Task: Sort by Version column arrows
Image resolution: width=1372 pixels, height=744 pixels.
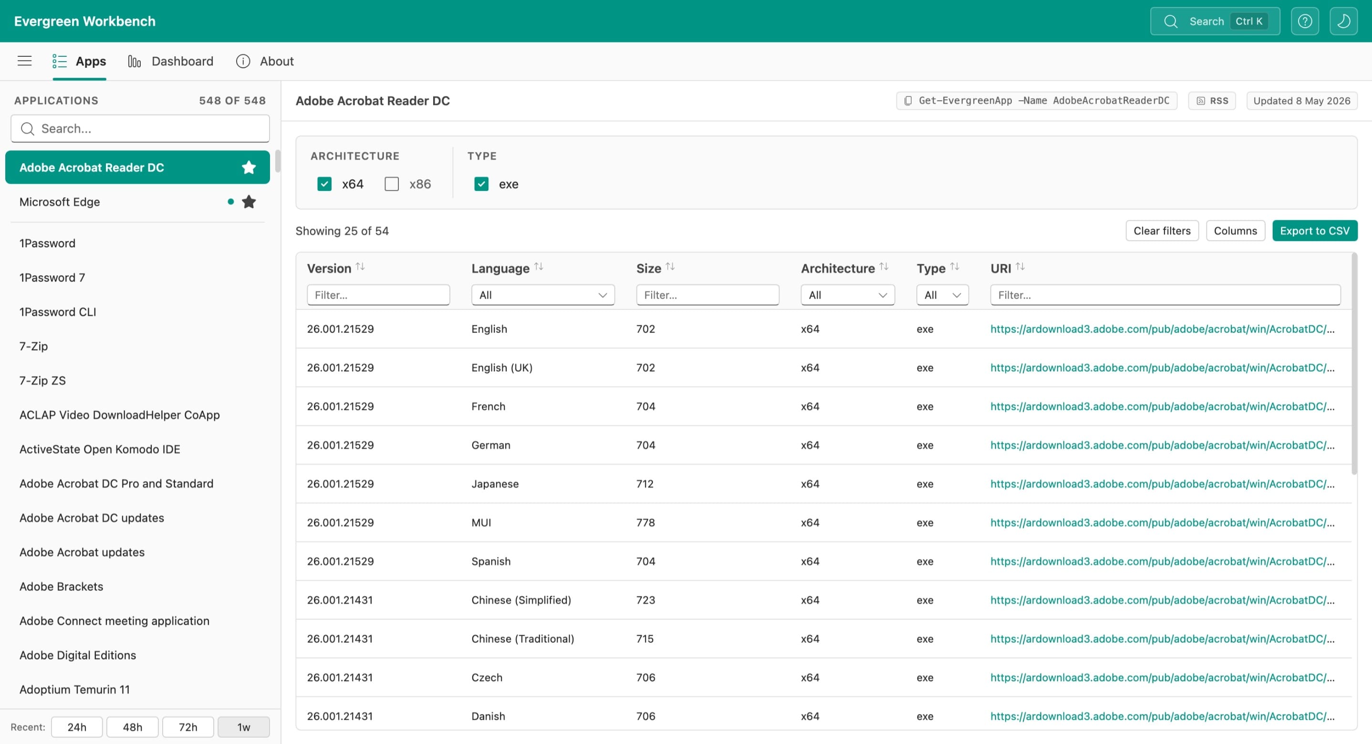Action: click(x=360, y=266)
